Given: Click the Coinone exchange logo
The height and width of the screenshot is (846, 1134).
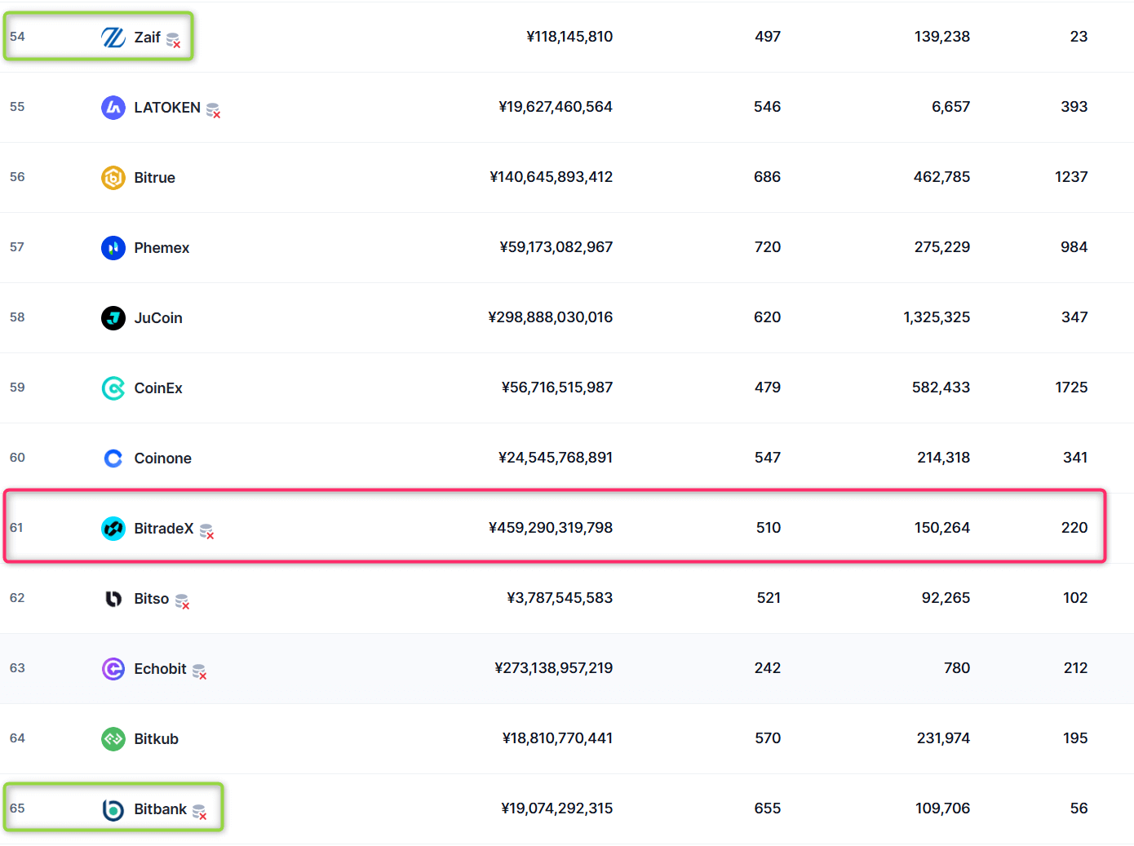Looking at the screenshot, I should (113, 458).
